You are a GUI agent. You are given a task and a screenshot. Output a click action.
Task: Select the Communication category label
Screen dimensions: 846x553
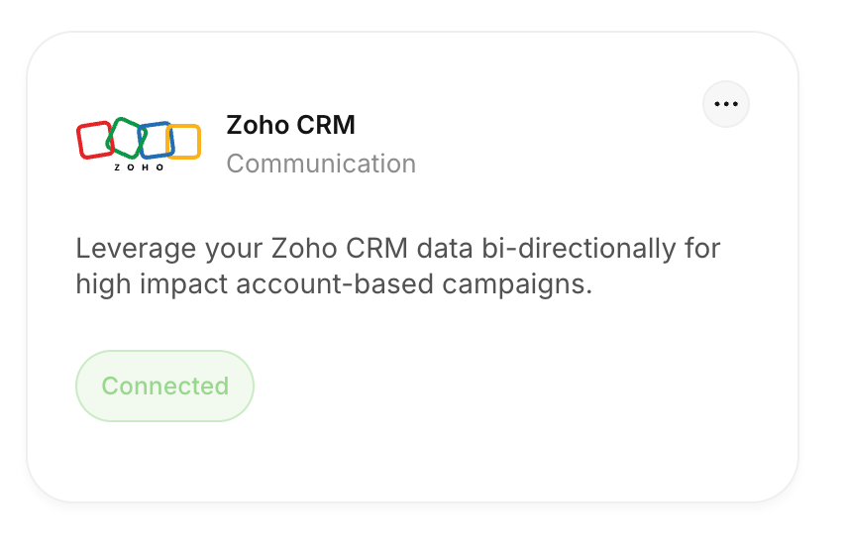coord(321,164)
